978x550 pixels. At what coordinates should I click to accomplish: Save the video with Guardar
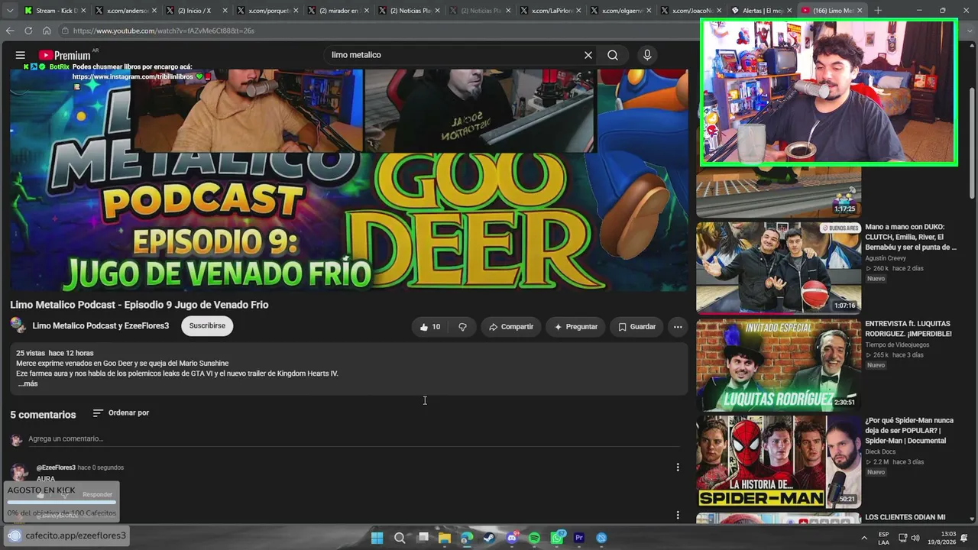tap(636, 327)
